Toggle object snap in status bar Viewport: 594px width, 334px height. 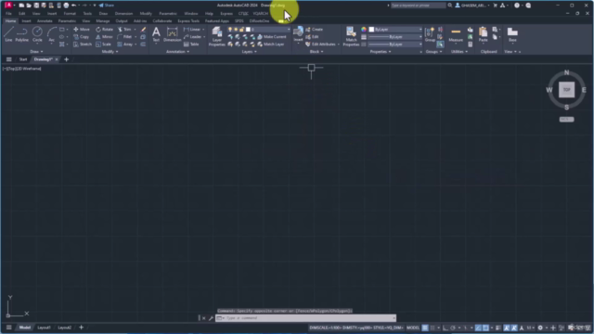coord(485,328)
